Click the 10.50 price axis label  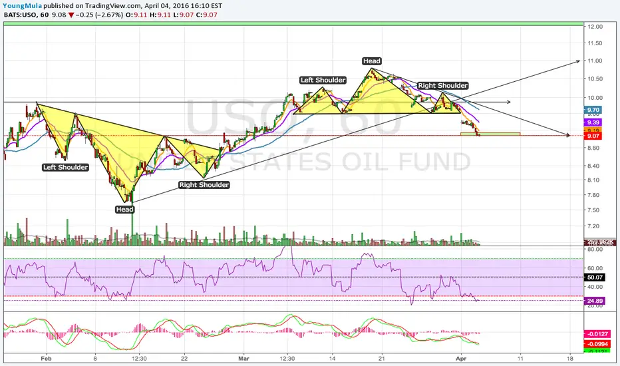pyautogui.click(x=595, y=79)
